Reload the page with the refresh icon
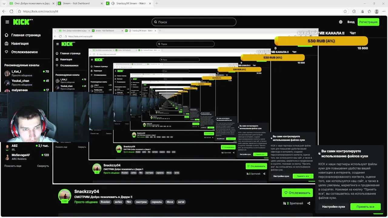 11,12
